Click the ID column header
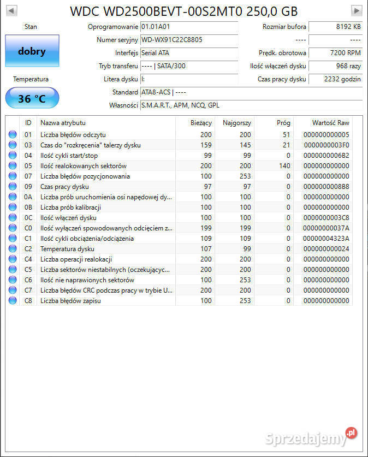The width and height of the screenshot is (368, 457). 28,123
